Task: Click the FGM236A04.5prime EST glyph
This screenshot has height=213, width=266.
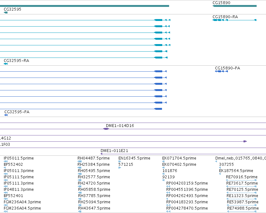Action: point(6,211)
